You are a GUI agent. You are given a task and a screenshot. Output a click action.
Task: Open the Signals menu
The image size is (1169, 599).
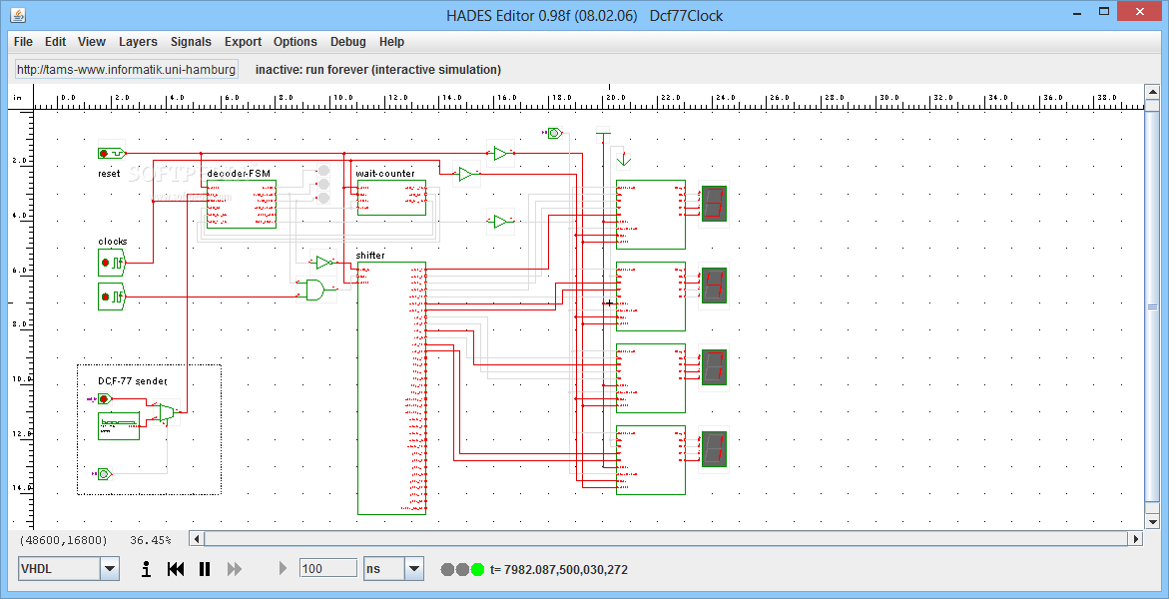coord(191,42)
